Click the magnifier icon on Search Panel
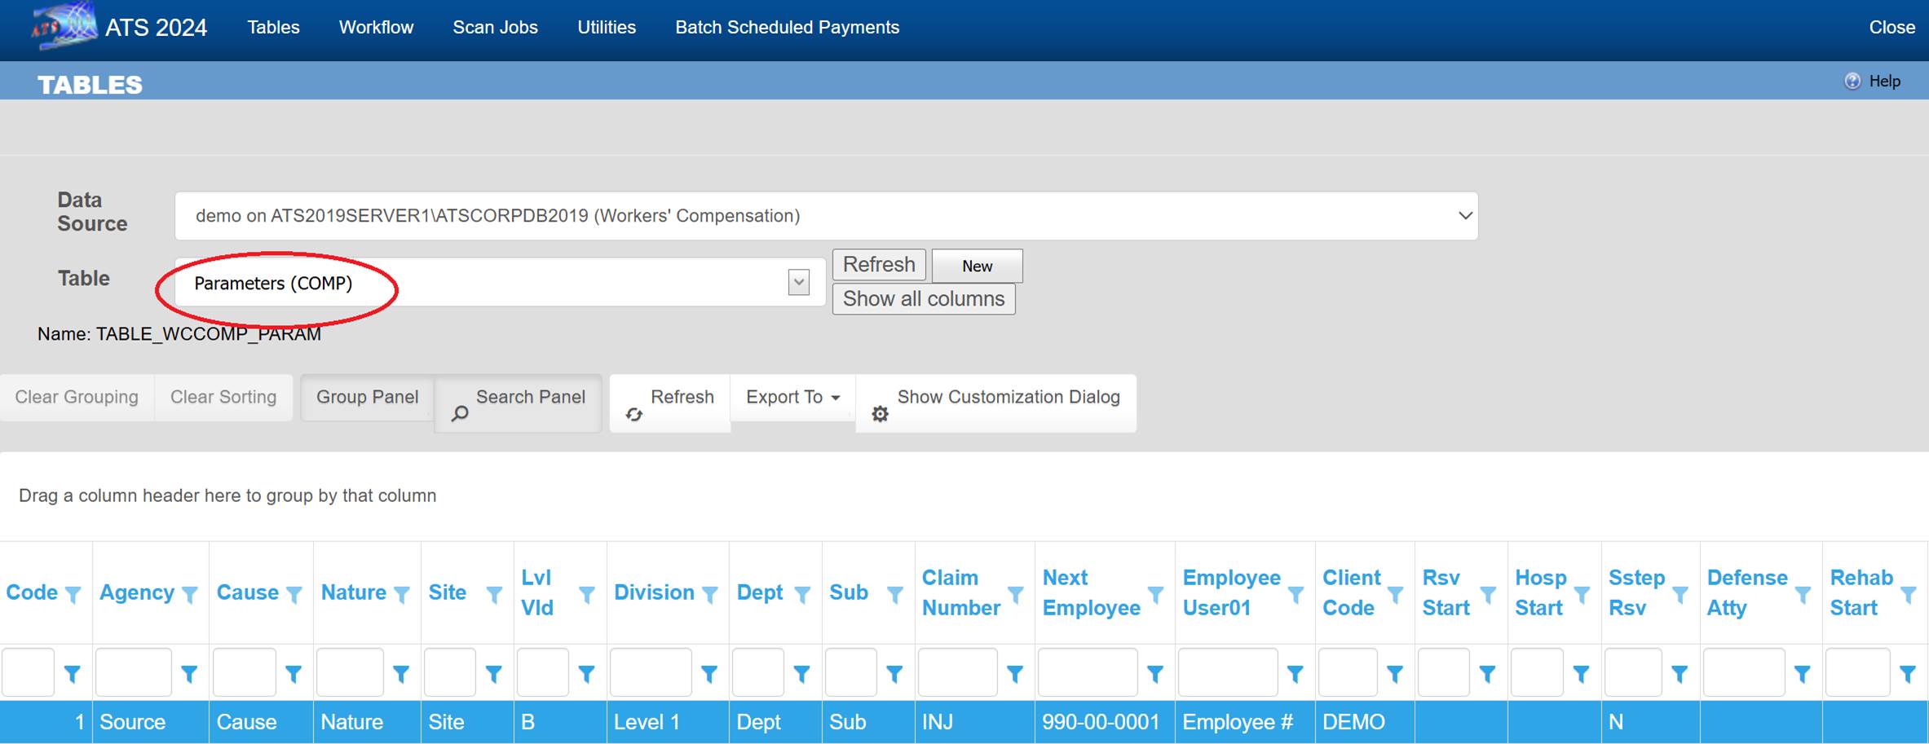 point(460,414)
